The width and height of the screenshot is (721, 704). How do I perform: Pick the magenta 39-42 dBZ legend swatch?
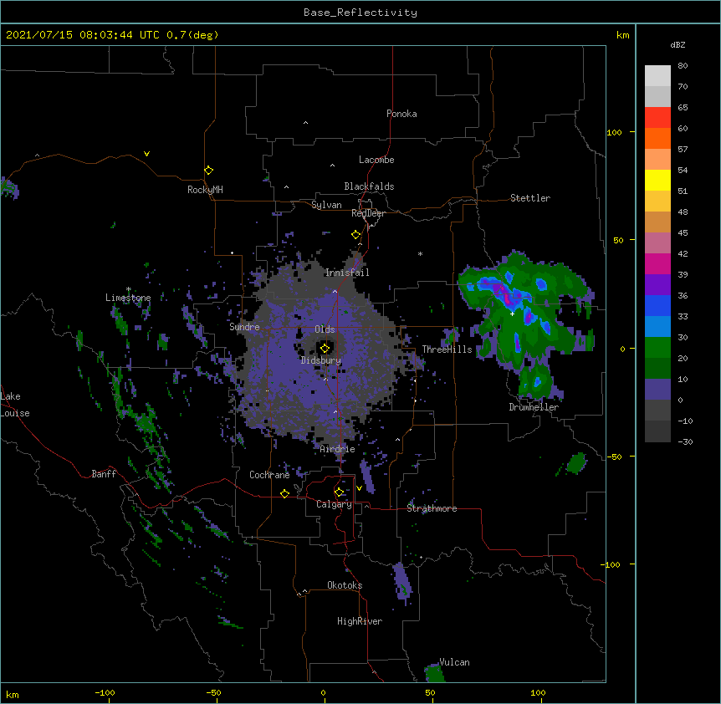coord(657,263)
